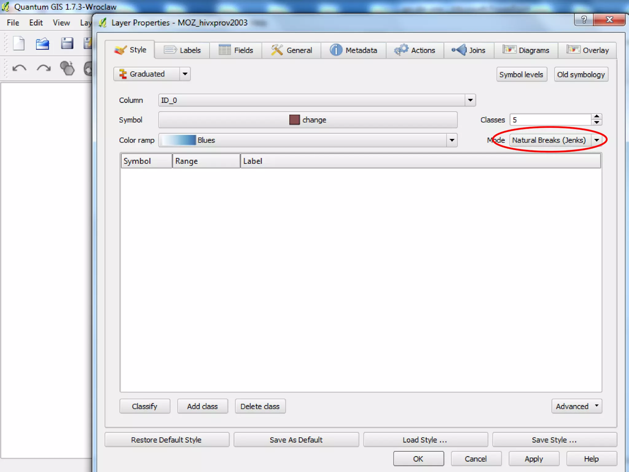Click the dialog's question mark help icon
Image resolution: width=629 pixels, height=472 pixels.
[x=584, y=20]
